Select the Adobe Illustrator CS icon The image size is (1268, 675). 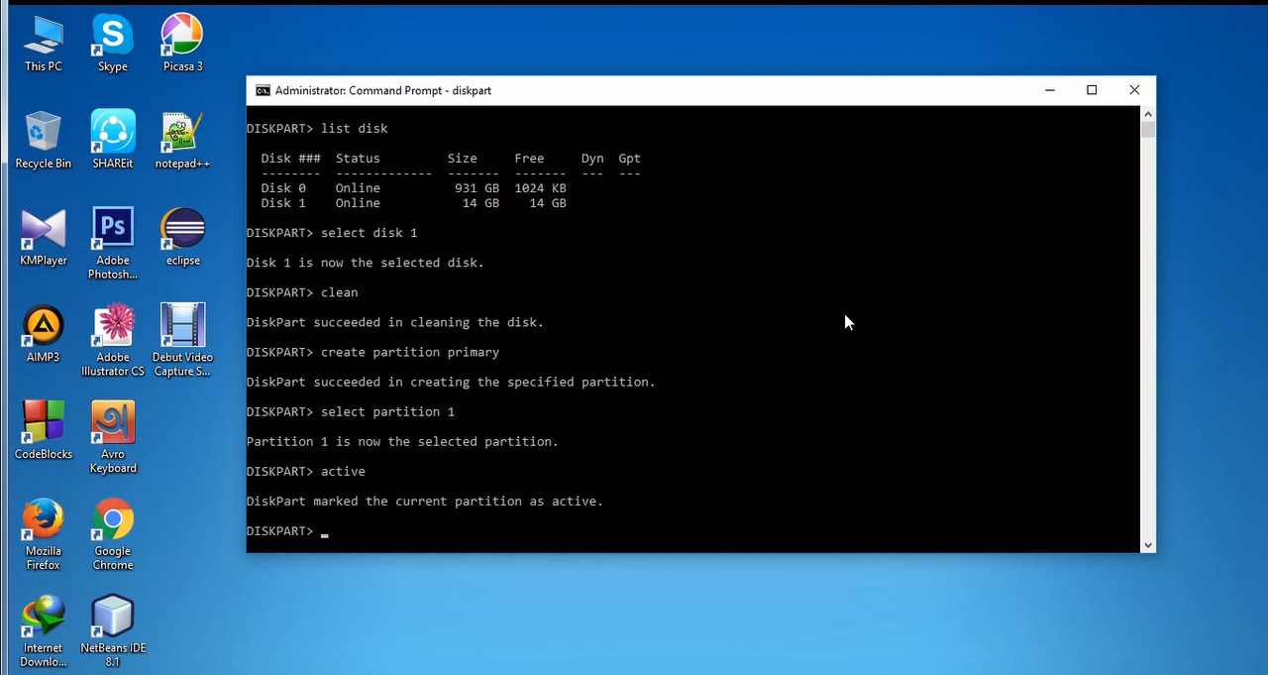(x=112, y=327)
